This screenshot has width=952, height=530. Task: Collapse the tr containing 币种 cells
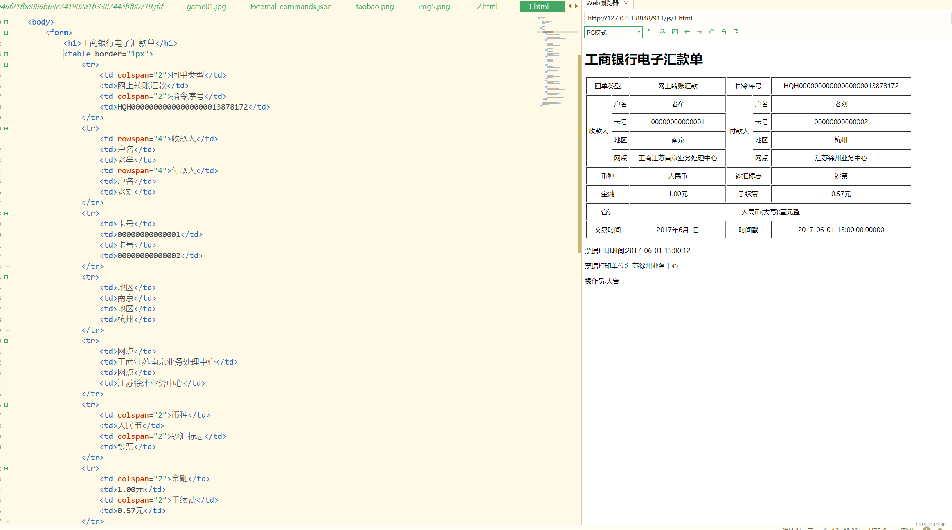(6, 405)
